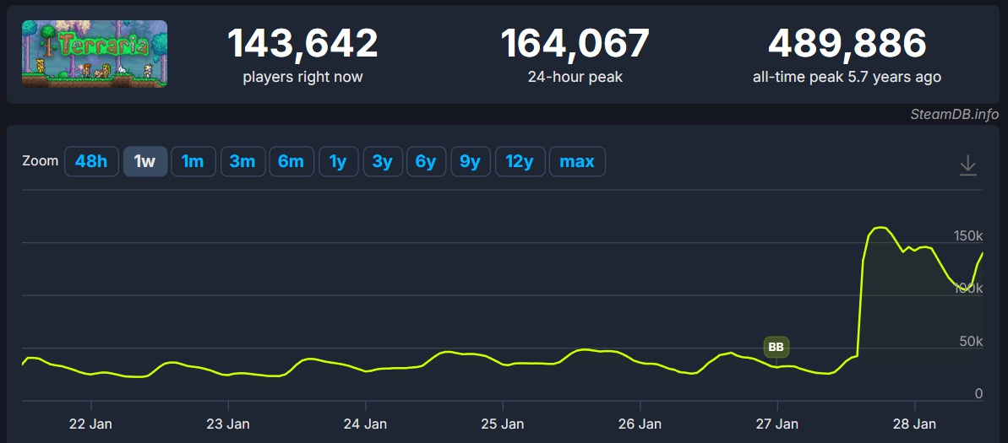Click the 28 Jan label on the axis

[913, 424]
